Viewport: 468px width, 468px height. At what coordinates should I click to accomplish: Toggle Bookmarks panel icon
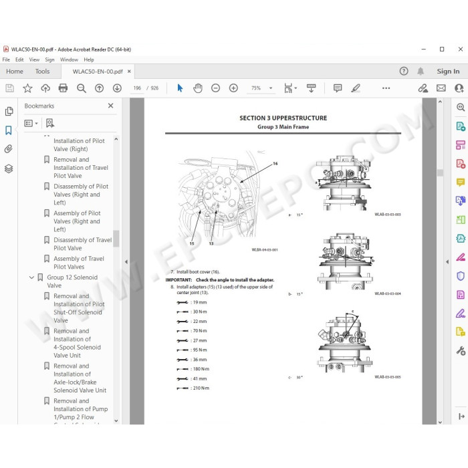click(x=8, y=130)
